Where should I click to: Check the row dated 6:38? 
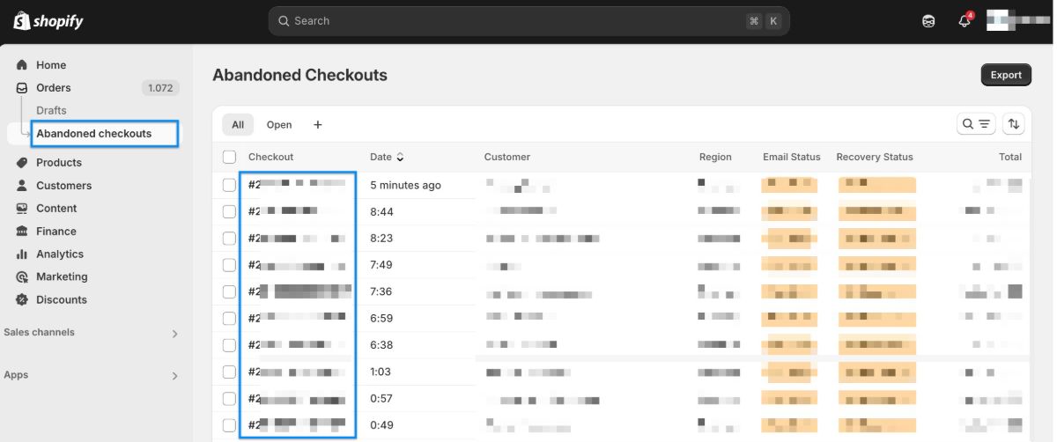pyautogui.click(x=230, y=345)
